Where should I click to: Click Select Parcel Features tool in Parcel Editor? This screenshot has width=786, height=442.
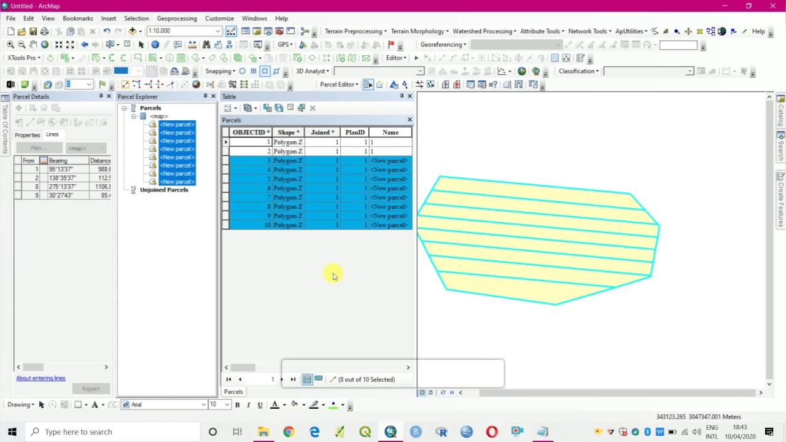click(x=368, y=85)
